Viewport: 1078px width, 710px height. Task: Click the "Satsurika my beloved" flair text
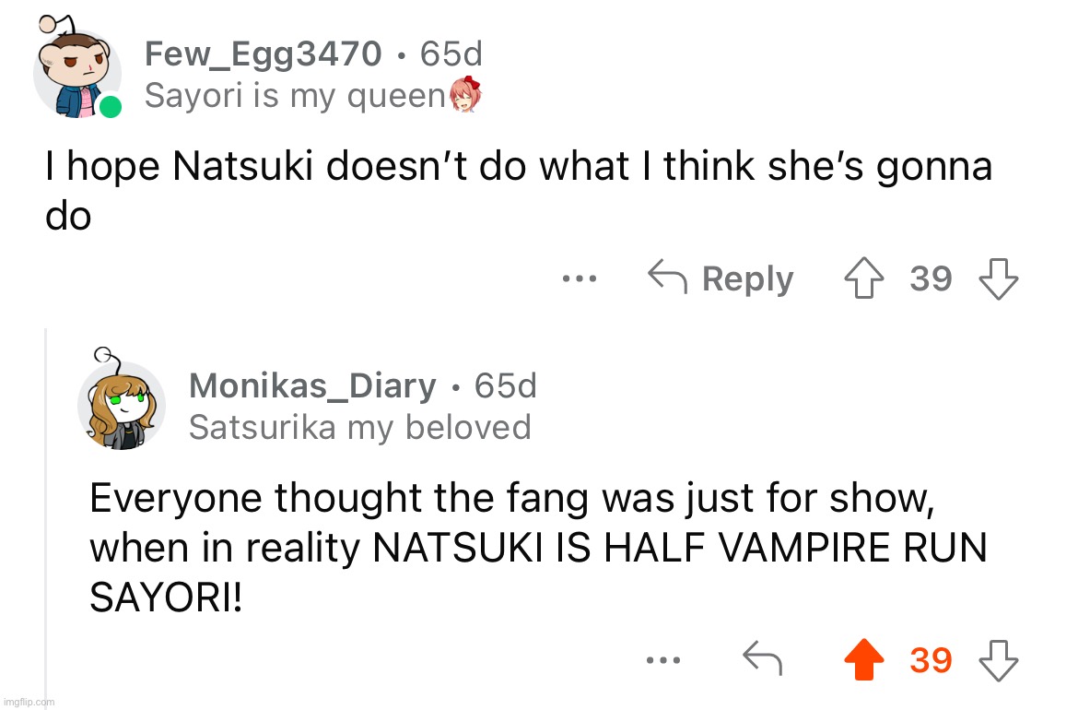(x=359, y=427)
